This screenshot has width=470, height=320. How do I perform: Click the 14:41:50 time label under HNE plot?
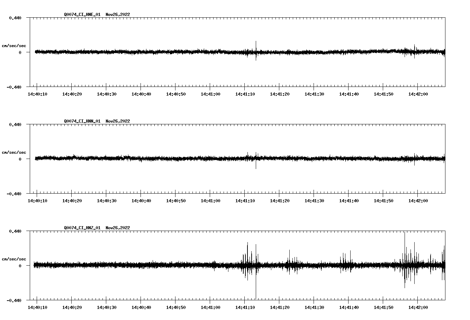coord(383,94)
